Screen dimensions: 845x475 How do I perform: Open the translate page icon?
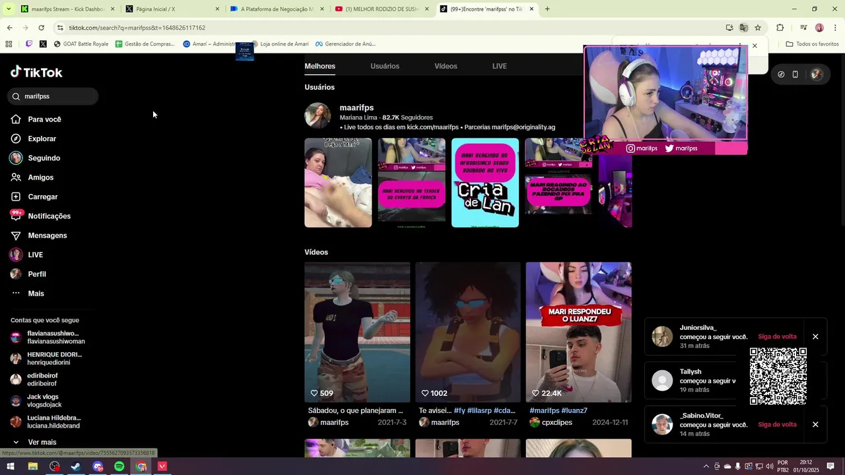pyautogui.click(x=743, y=28)
